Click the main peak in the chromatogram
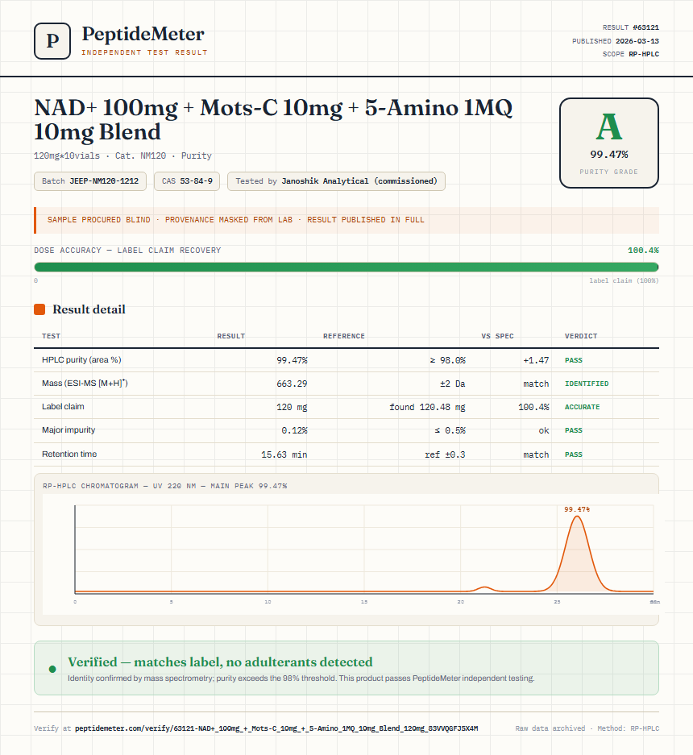Image resolution: width=693 pixels, height=755 pixels. click(x=577, y=554)
